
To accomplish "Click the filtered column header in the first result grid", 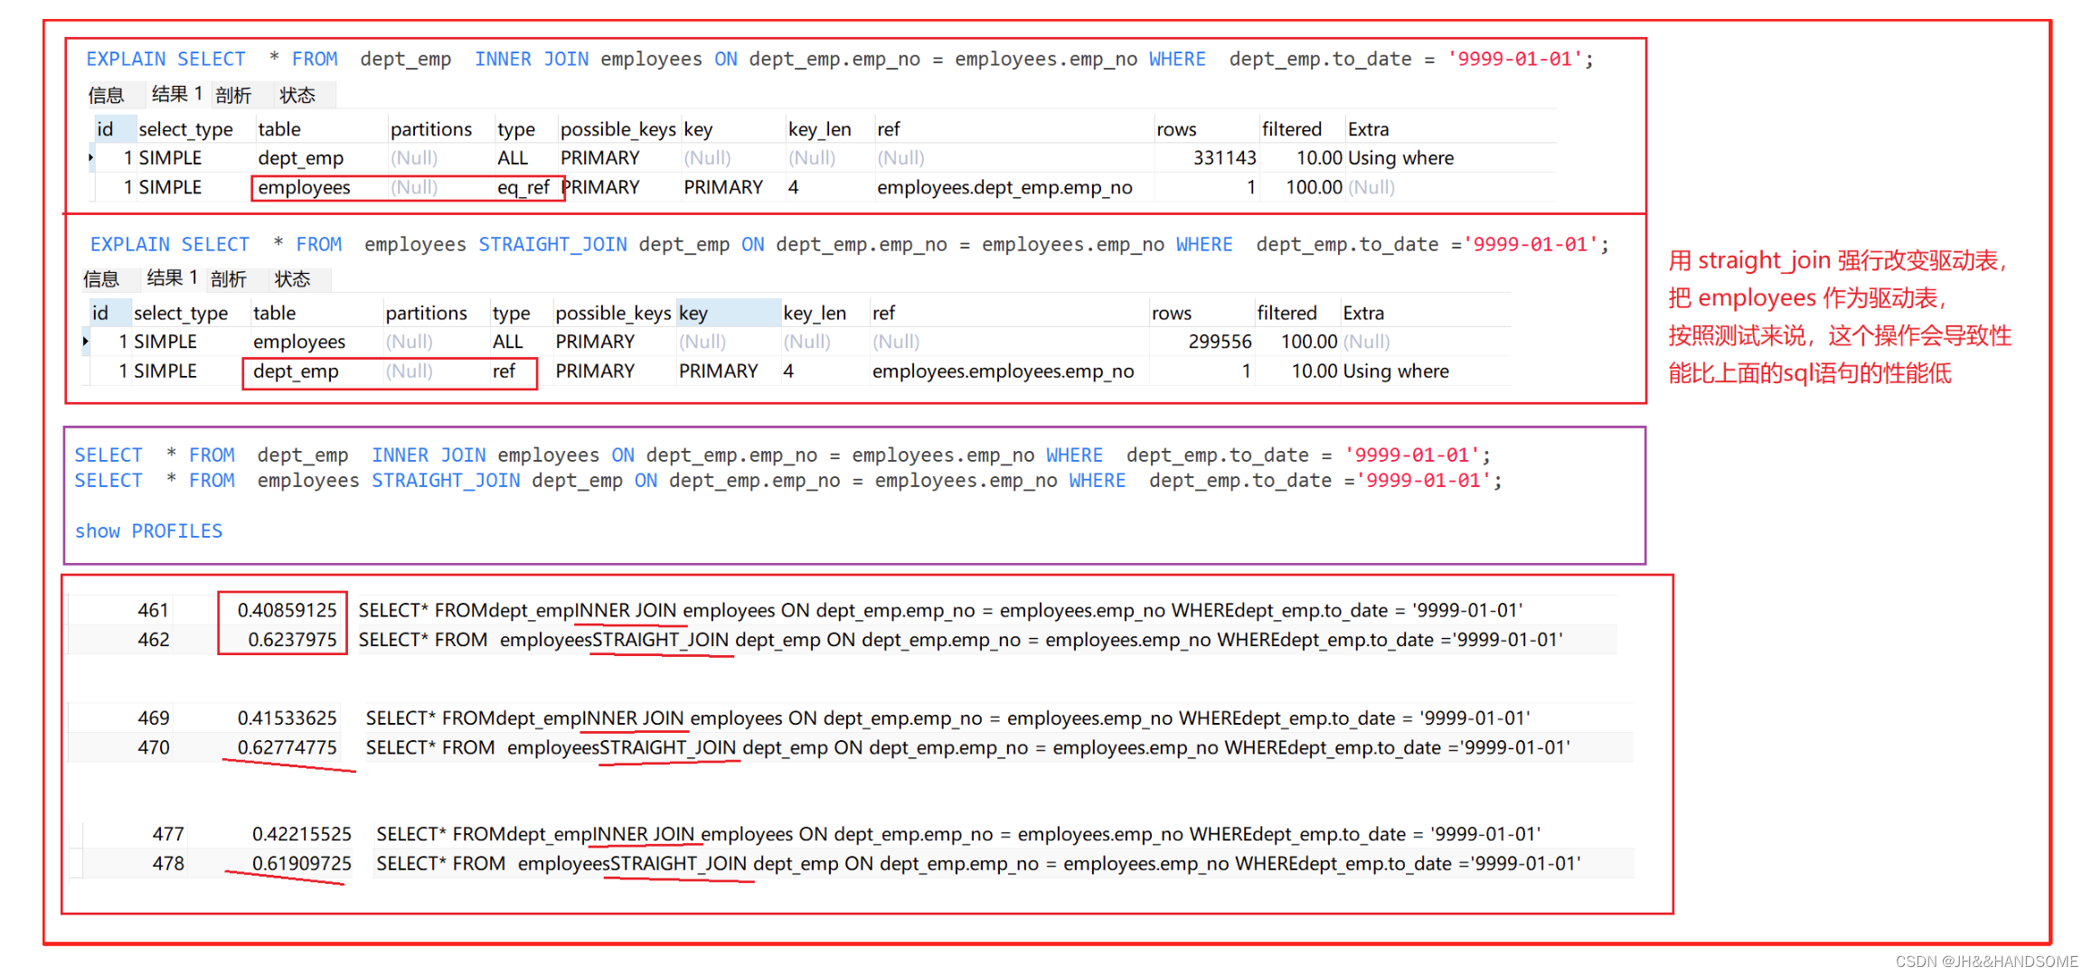I will tap(1292, 129).
